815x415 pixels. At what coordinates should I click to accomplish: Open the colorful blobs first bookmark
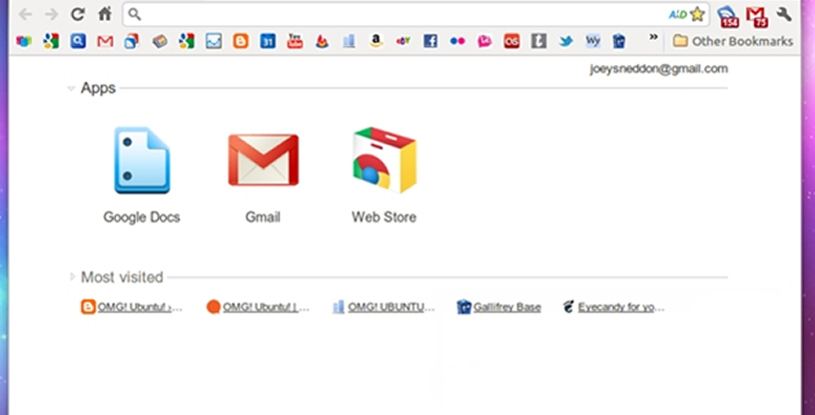tap(24, 41)
